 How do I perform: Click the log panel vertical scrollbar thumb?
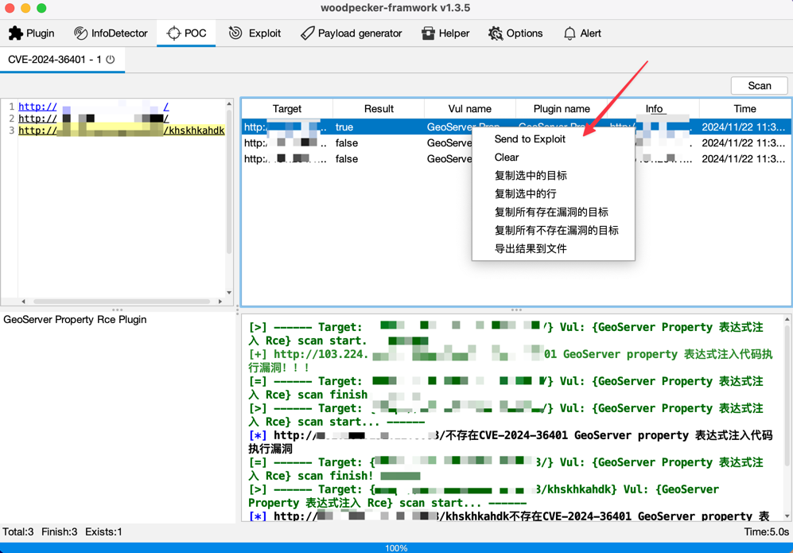tap(787, 395)
